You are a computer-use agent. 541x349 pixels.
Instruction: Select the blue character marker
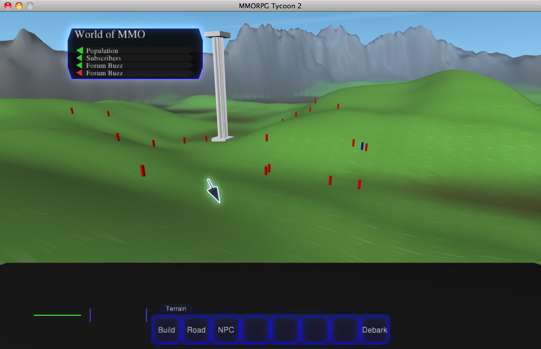click(362, 146)
